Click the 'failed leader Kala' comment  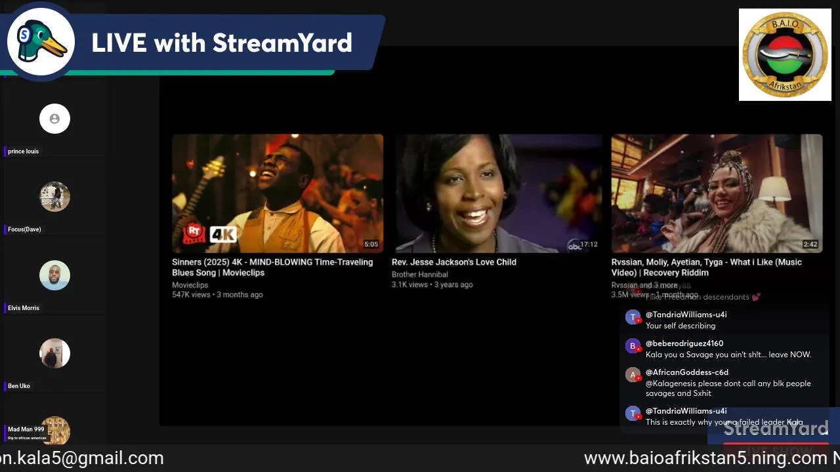click(724, 422)
